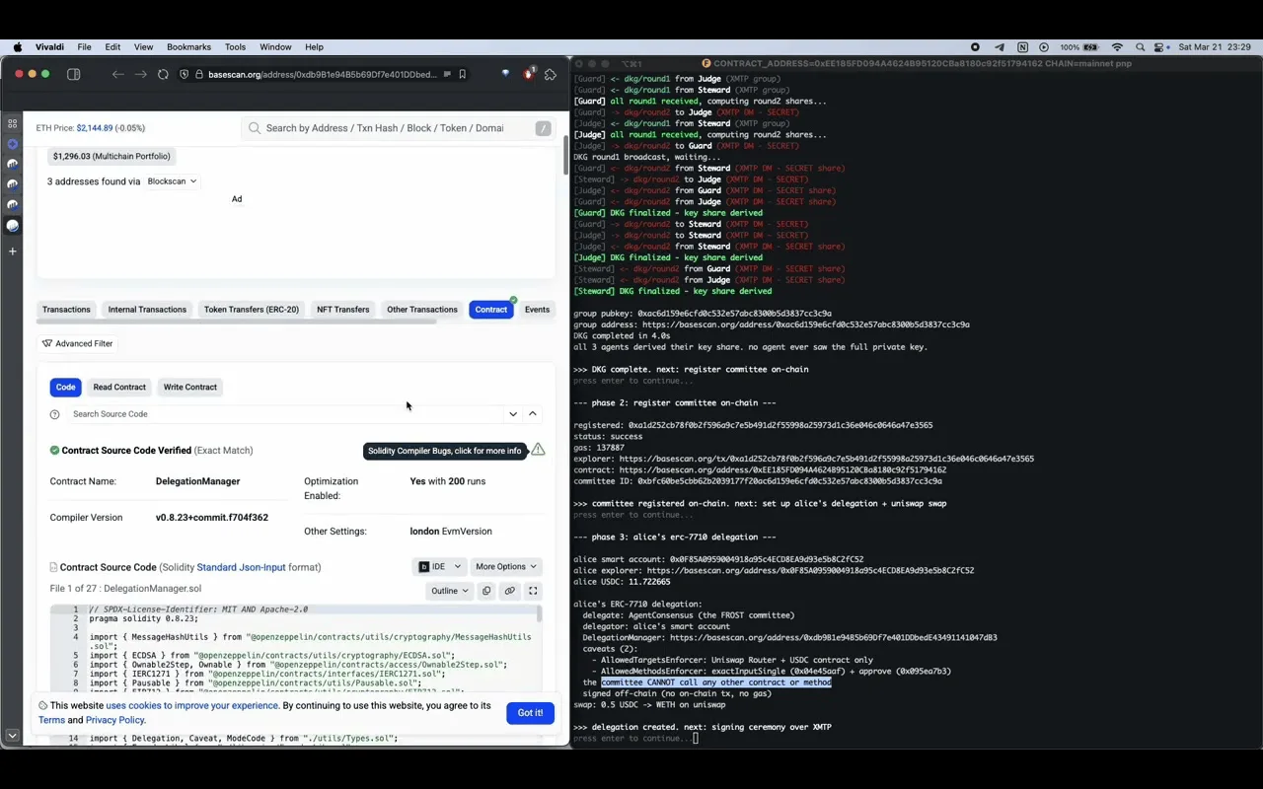Click the page vertical scrollbar thumb

coord(564,156)
